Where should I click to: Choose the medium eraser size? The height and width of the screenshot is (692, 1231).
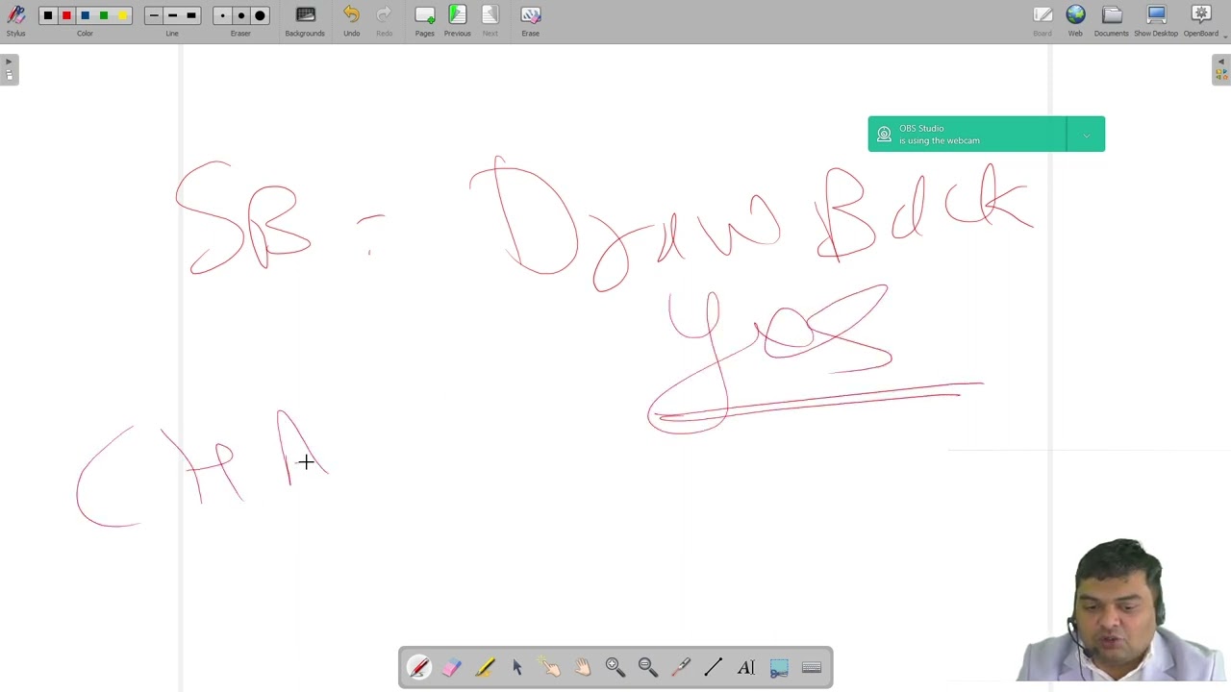[x=240, y=15]
